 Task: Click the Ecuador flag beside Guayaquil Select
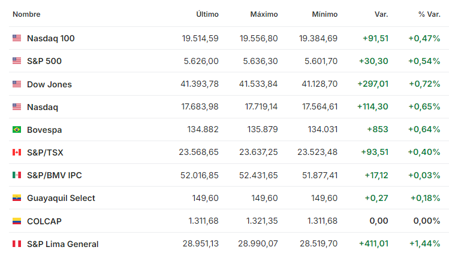click(17, 197)
